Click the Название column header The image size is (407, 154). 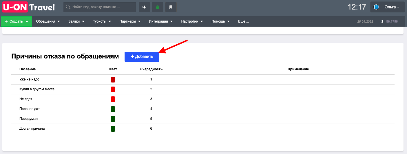pyautogui.click(x=28, y=69)
